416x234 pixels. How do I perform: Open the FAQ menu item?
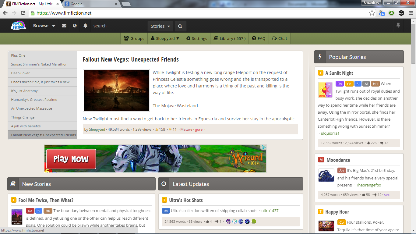click(259, 38)
